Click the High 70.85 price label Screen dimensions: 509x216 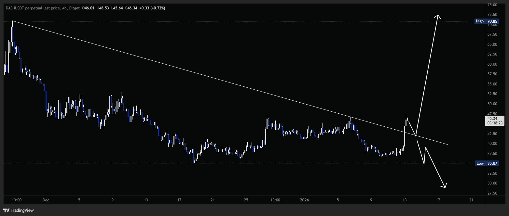tap(487, 21)
